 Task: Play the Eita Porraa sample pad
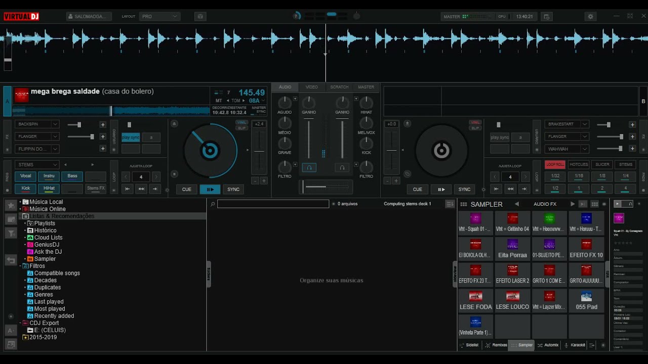coord(512,249)
